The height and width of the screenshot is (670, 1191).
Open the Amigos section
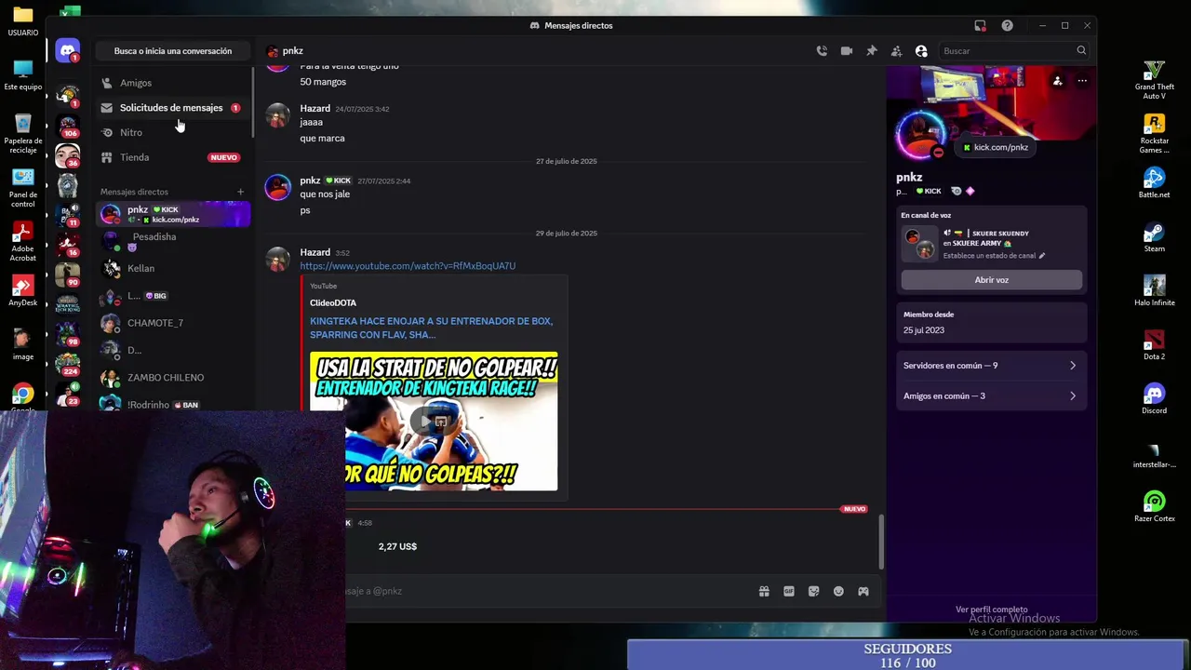coord(173,83)
